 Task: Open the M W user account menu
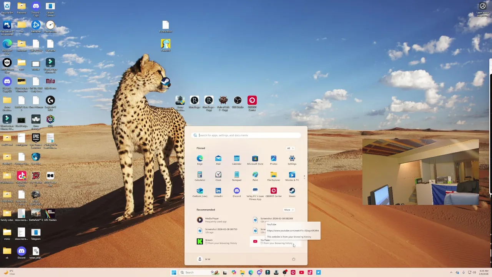pos(204,259)
